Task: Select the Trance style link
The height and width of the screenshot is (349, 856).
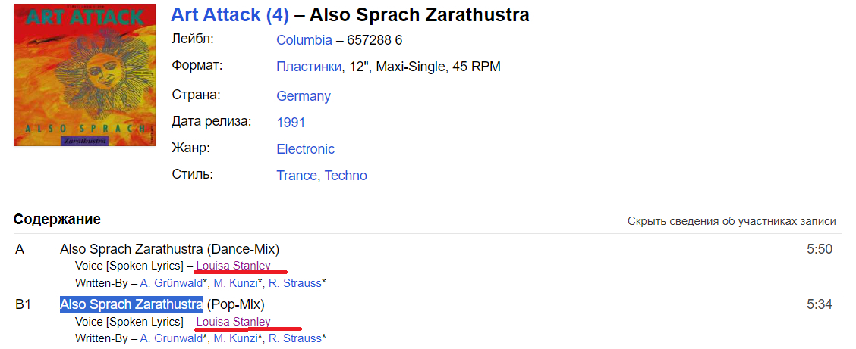Action: pyautogui.click(x=296, y=176)
